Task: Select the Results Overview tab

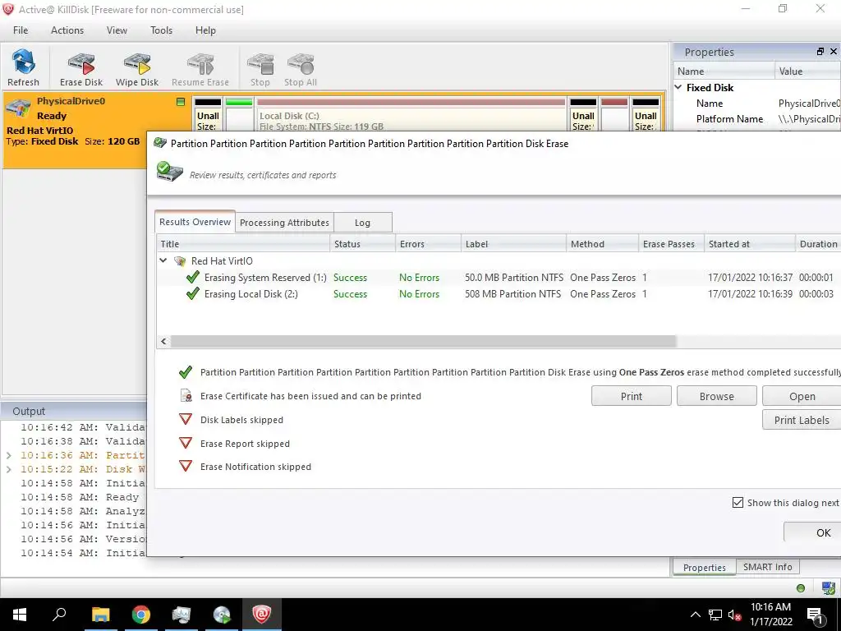Action: (x=195, y=222)
